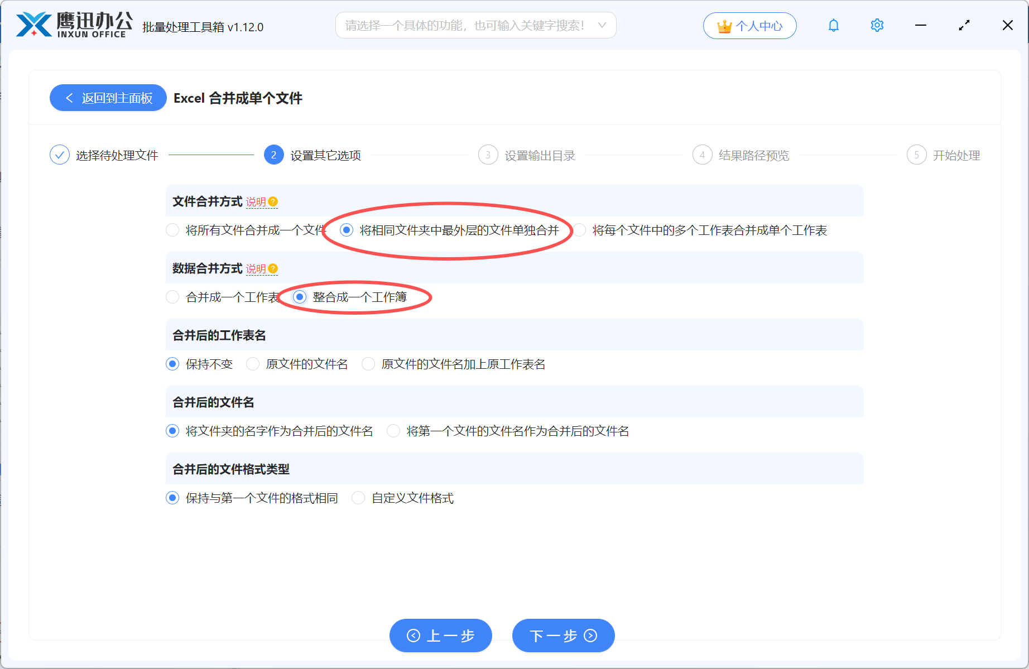Switch to step 5 开始处理
Viewport: 1029px width, 669px height.
pyautogui.click(x=916, y=155)
